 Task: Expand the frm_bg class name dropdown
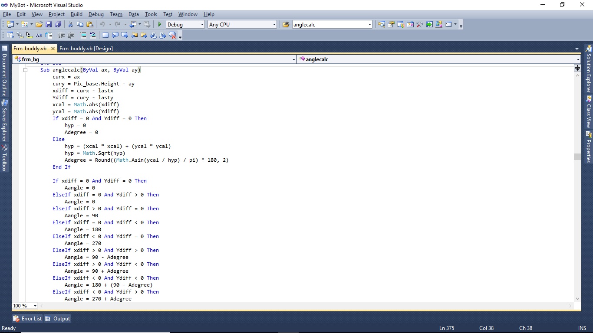tap(294, 59)
